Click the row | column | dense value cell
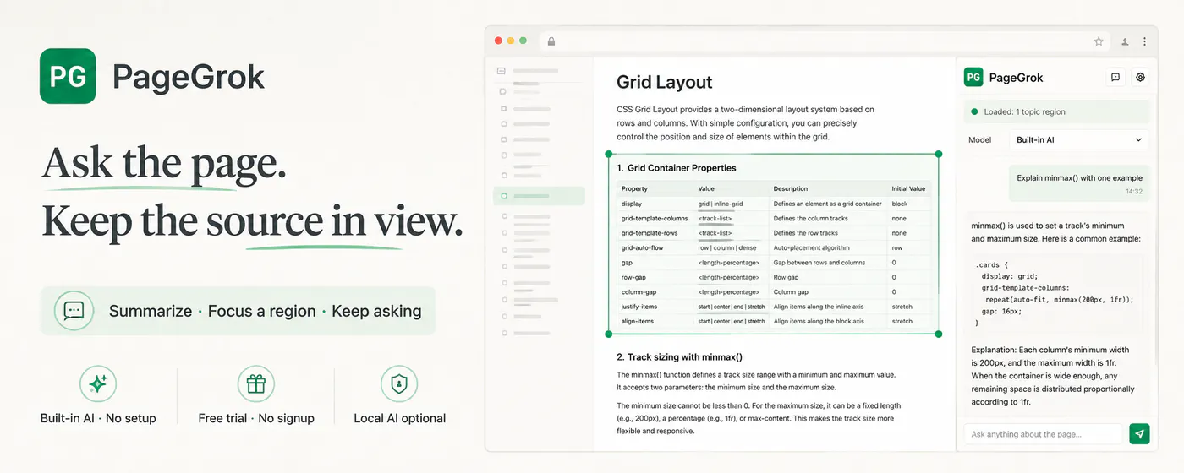The height and width of the screenshot is (473, 1184). coord(727,248)
